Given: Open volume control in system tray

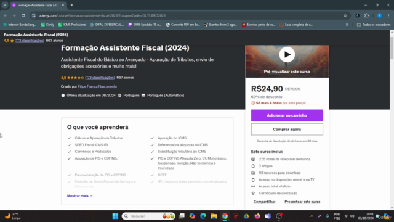Looking at the screenshot, I should tap(352, 216).
